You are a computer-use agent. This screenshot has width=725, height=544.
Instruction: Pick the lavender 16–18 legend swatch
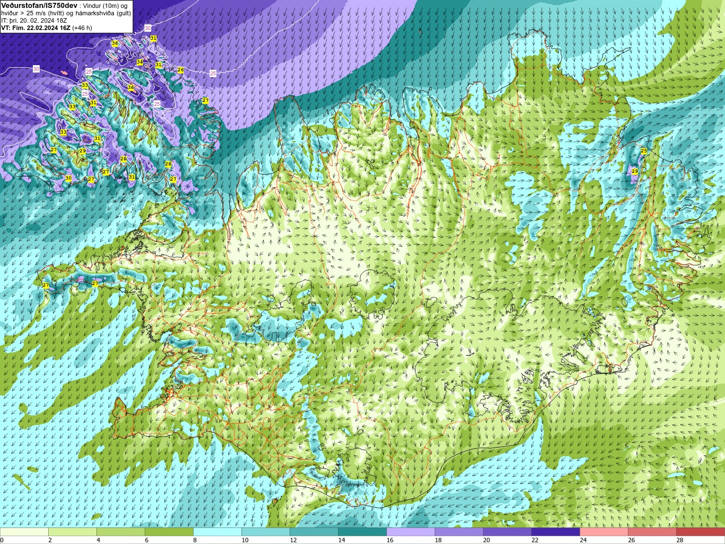(411, 532)
